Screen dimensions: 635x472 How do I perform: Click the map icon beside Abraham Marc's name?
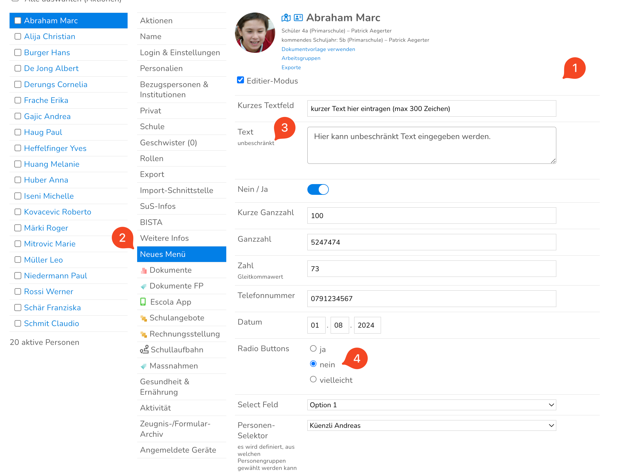click(x=286, y=18)
